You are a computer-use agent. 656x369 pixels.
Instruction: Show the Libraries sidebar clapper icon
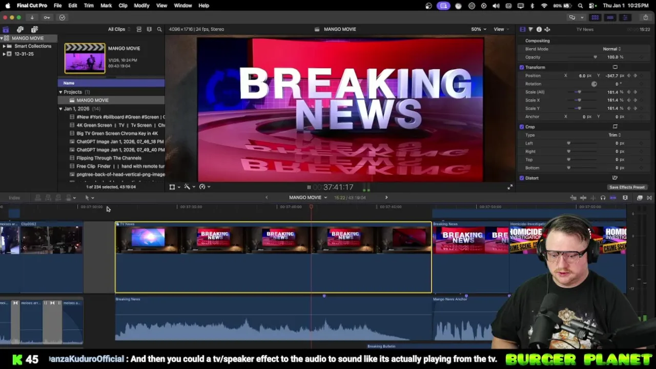click(6, 29)
